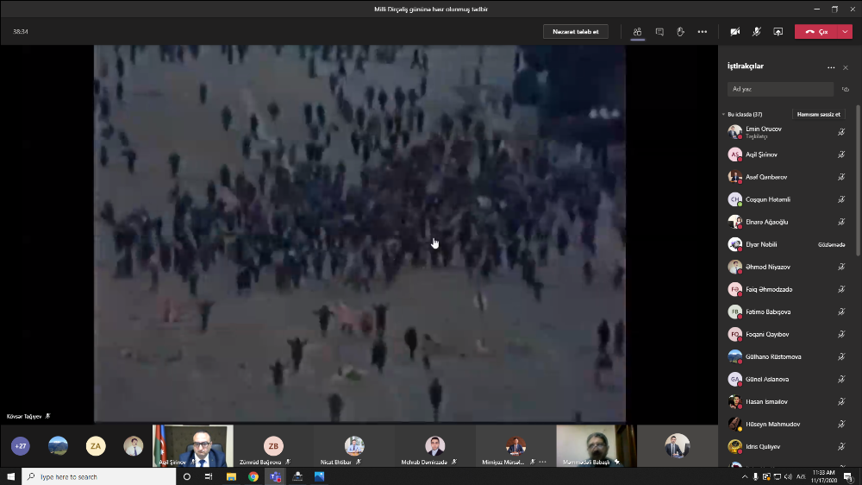This screenshot has width=862, height=485.
Task: Select Zümrüd Bağırova ZB tile
Action: click(273, 445)
